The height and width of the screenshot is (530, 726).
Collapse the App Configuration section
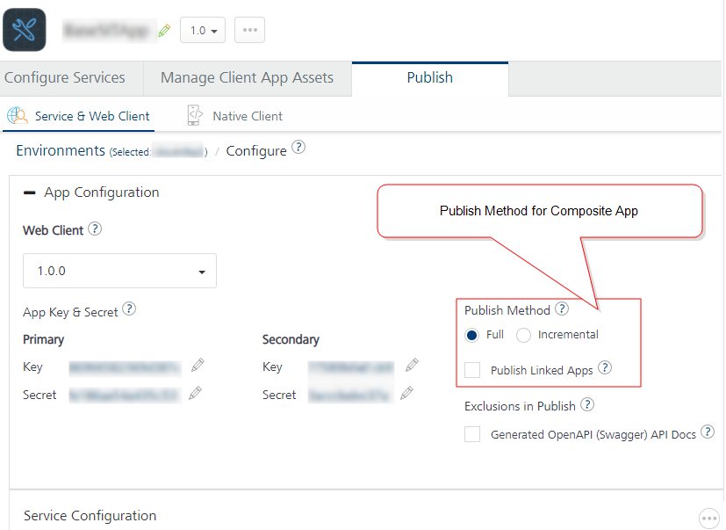(30, 192)
